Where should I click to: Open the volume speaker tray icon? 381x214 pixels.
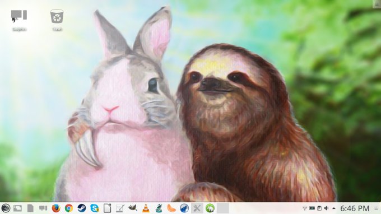click(327, 208)
